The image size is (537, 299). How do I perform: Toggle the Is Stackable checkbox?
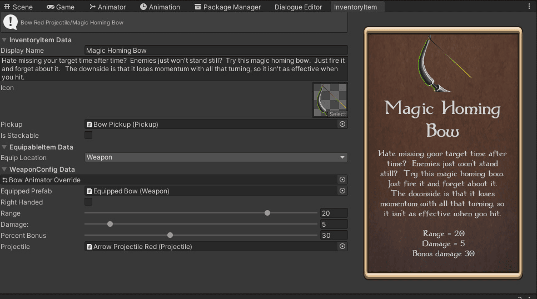(x=88, y=136)
